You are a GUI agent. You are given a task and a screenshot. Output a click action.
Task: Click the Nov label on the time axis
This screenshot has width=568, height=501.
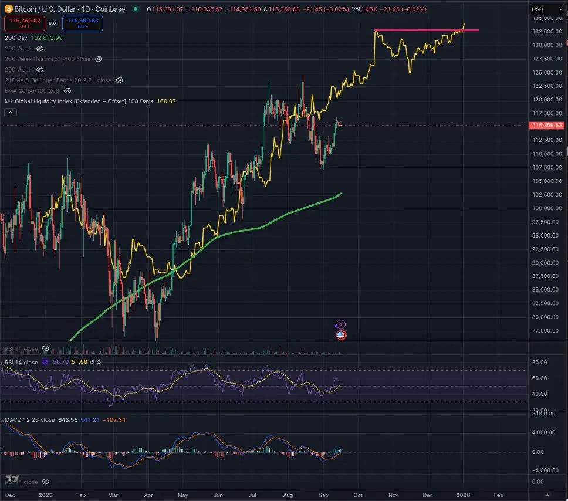(x=393, y=495)
